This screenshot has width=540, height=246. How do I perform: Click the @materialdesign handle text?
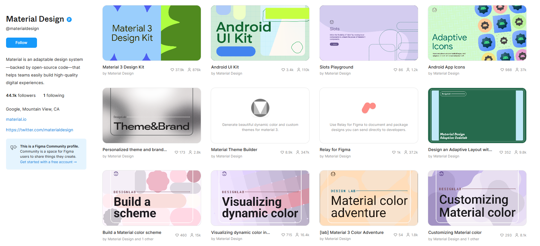[22, 29]
